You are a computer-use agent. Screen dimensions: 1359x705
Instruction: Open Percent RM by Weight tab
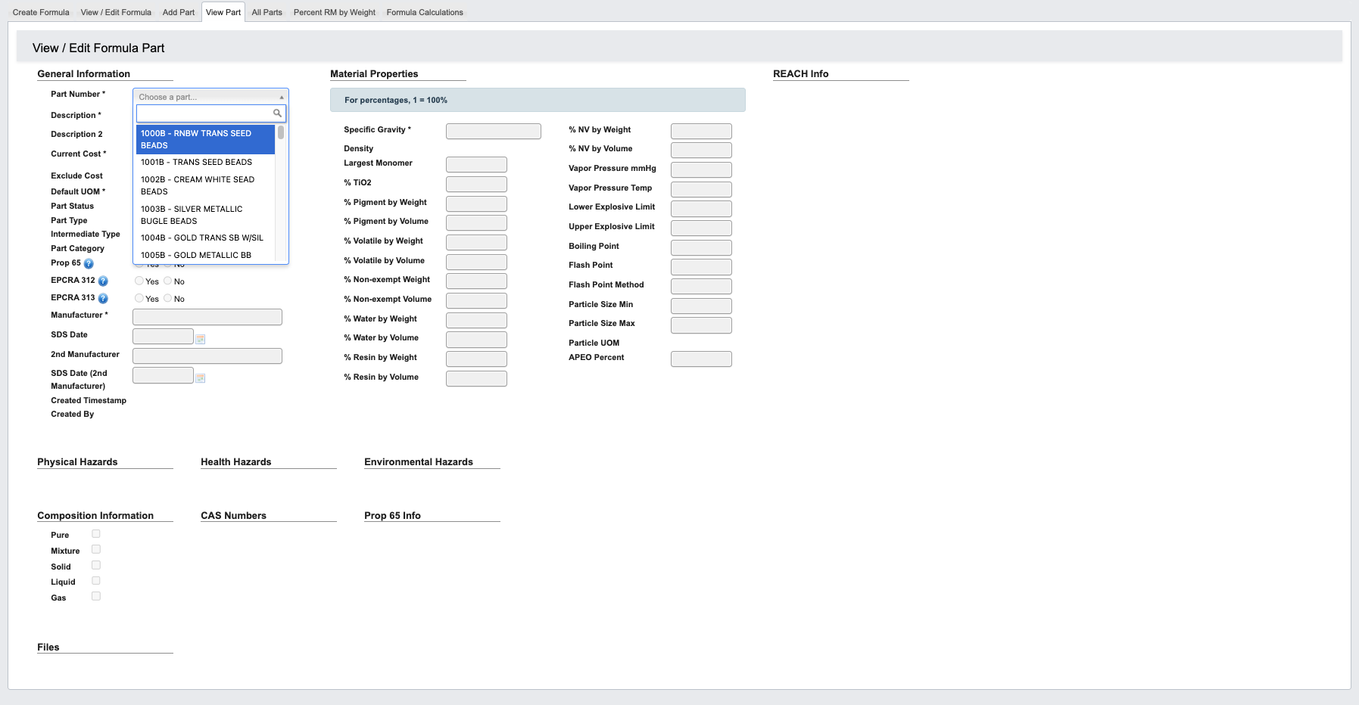(x=335, y=12)
